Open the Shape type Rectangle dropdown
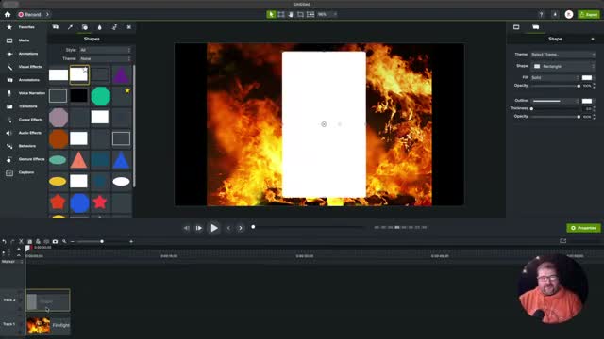604x339 pixels. (562, 67)
